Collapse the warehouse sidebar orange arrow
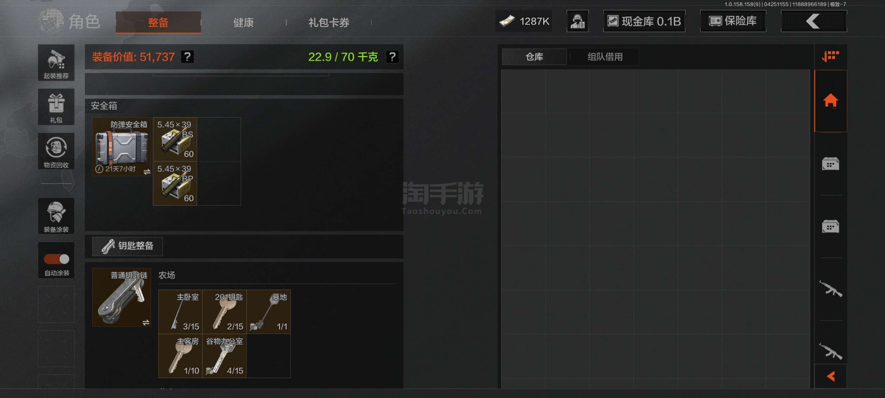Image resolution: width=885 pixels, height=398 pixels. pos(831,377)
